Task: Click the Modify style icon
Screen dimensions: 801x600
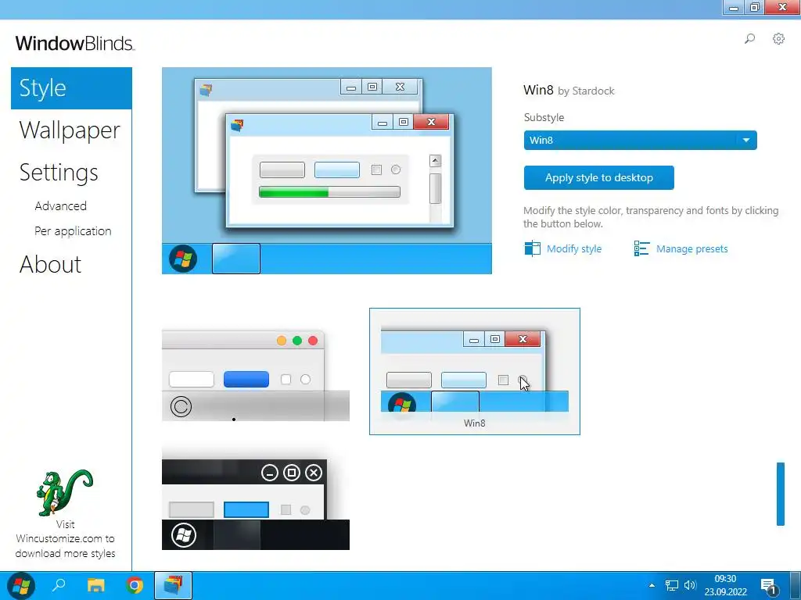Action: pos(532,248)
